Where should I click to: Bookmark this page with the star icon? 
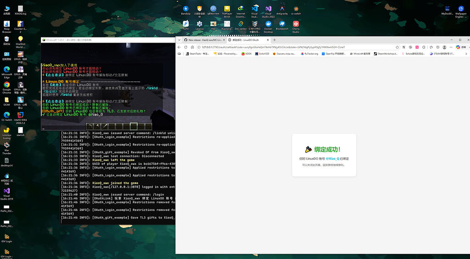click(397, 47)
